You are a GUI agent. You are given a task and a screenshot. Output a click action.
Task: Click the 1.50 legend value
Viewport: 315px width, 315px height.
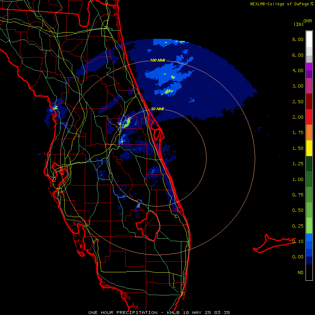(298, 148)
